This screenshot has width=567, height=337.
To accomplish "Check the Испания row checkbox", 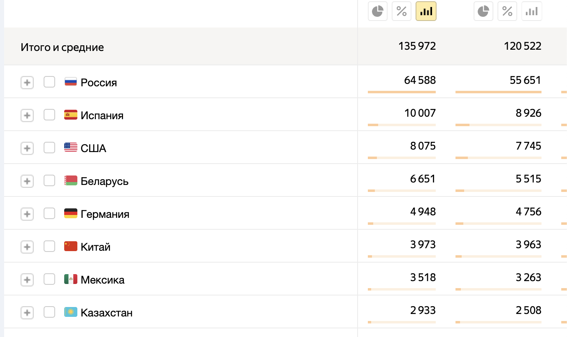I will (x=49, y=115).
